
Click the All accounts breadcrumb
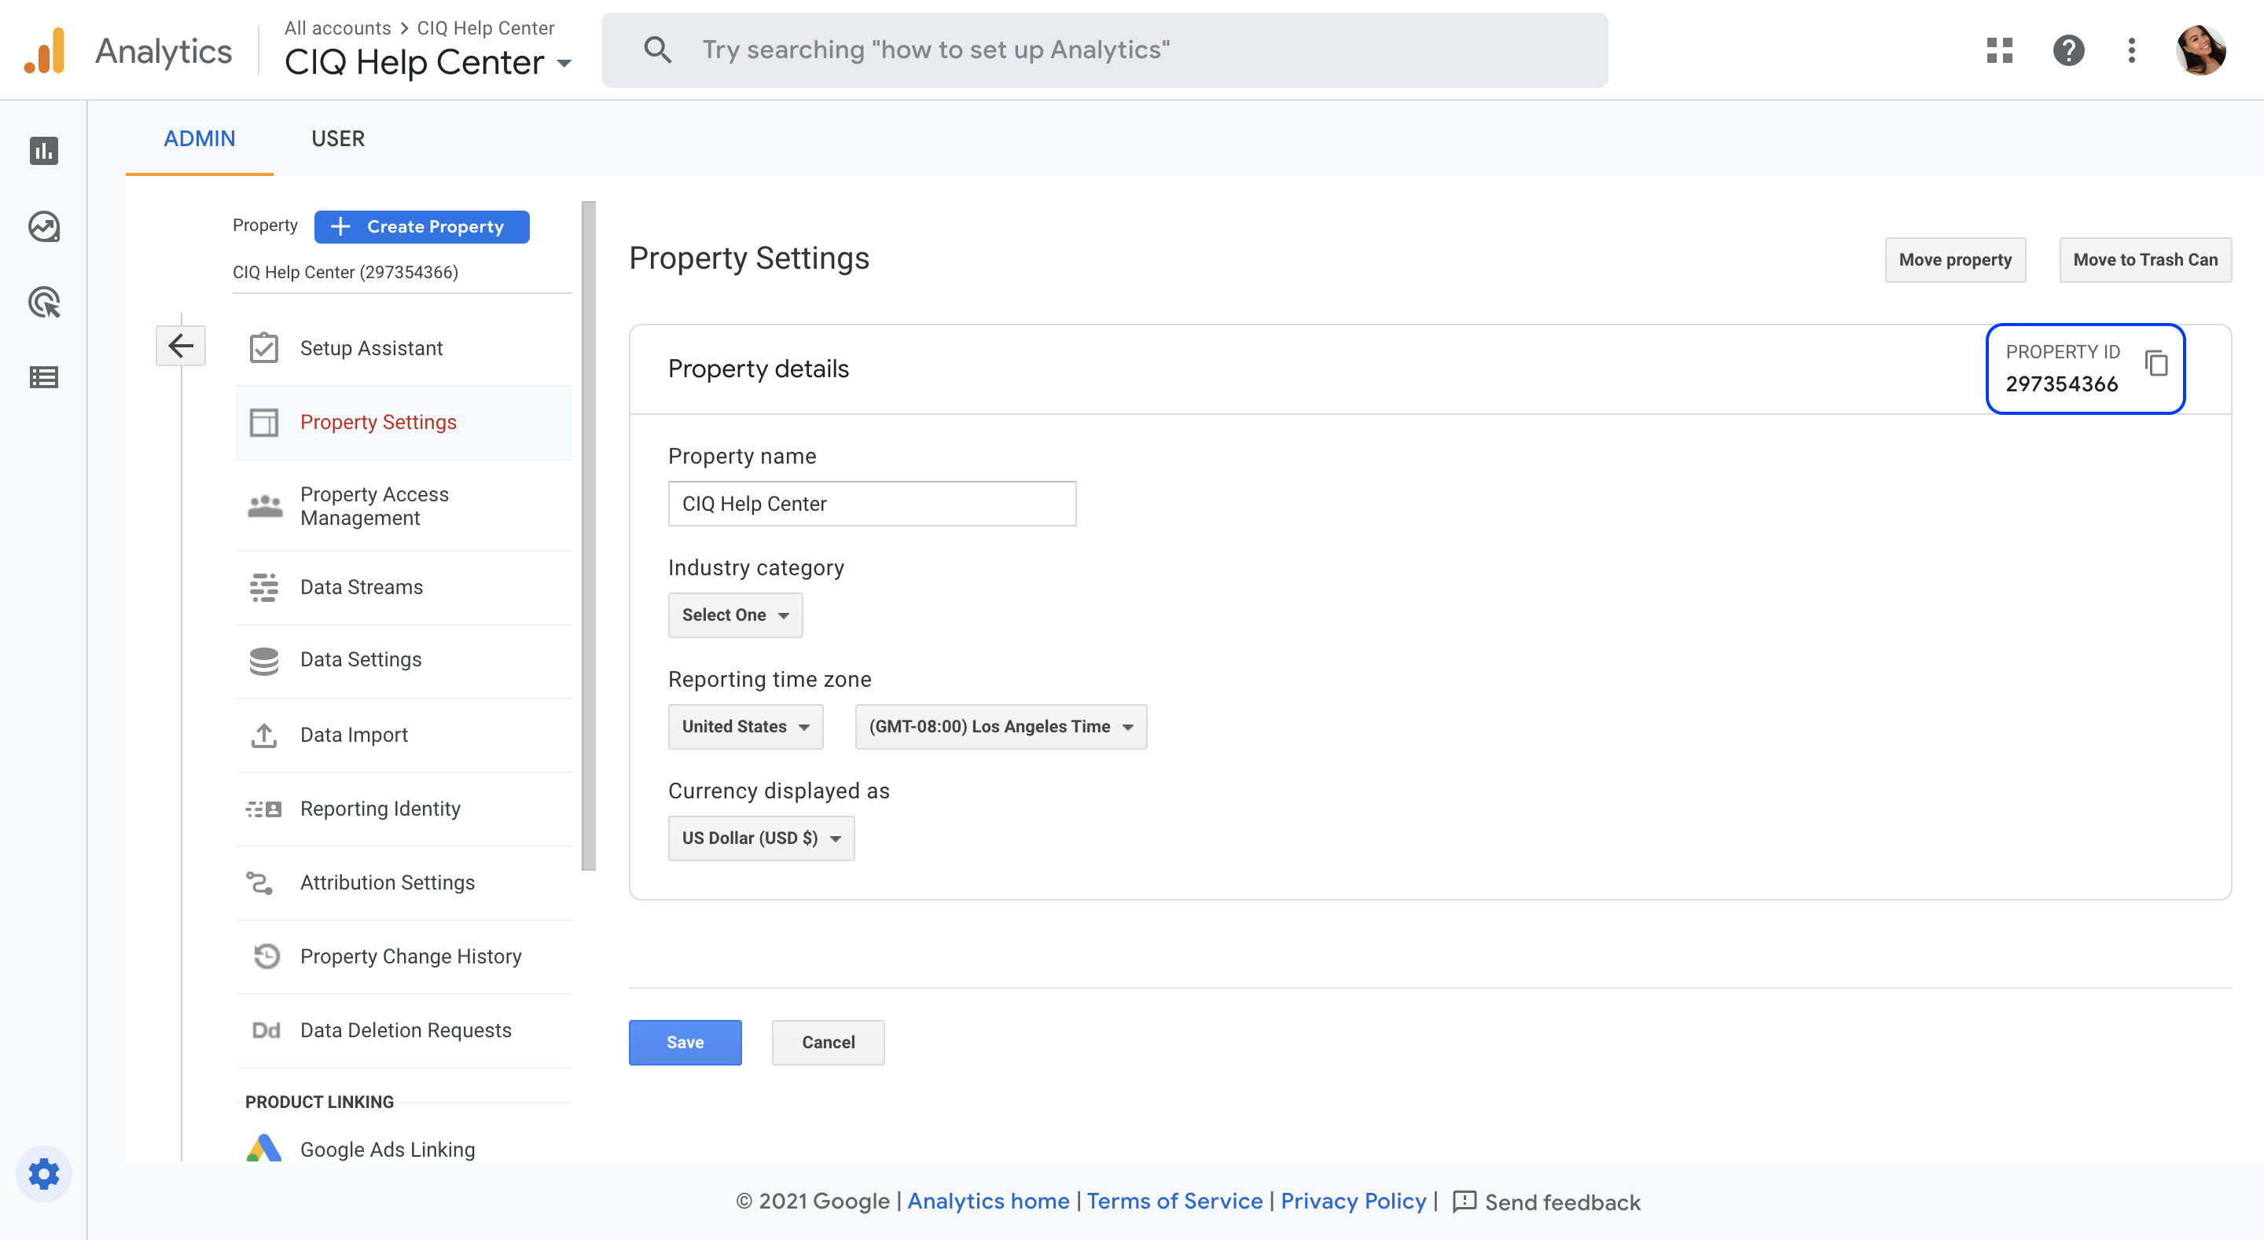(x=337, y=28)
